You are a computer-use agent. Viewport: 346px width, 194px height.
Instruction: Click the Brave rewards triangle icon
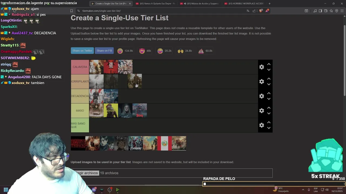click(267, 11)
